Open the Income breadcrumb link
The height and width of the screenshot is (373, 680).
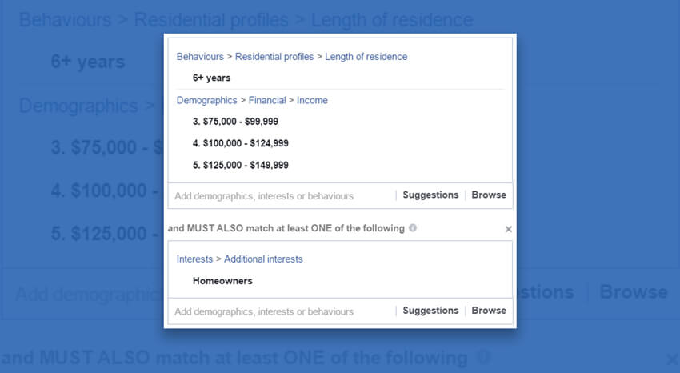coord(312,101)
